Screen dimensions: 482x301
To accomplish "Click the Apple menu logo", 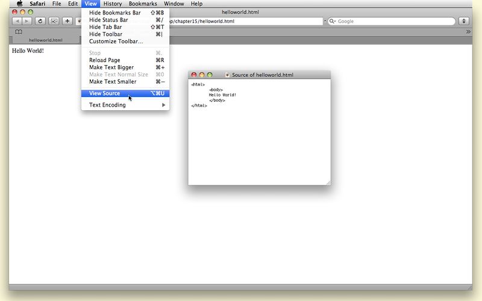I will (19, 4).
